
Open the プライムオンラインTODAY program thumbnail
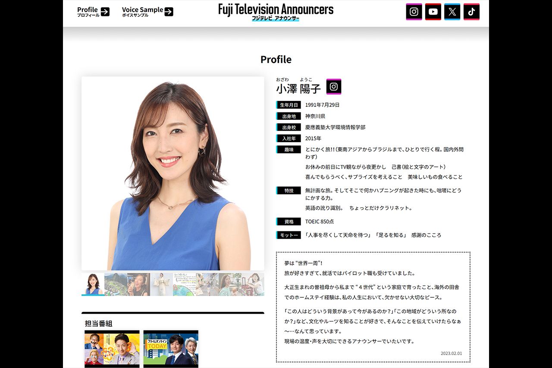pos(171,348)
